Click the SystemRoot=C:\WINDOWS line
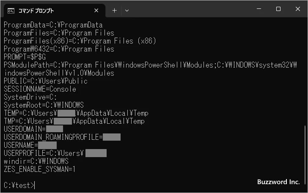308x193 pixels. pos(44,105)
